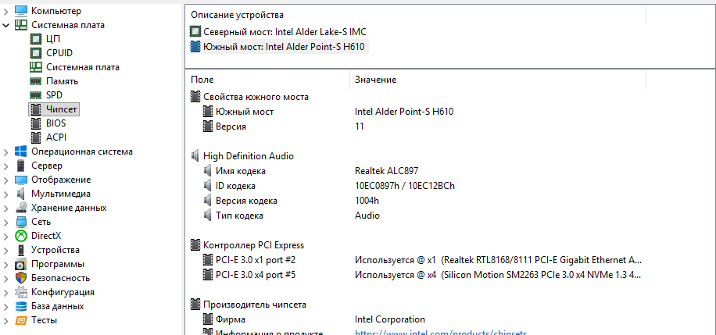The image size is (716, 335).
Task: Expand the Операционная система node
Action: pyautogui.click(x=6, y=151)
